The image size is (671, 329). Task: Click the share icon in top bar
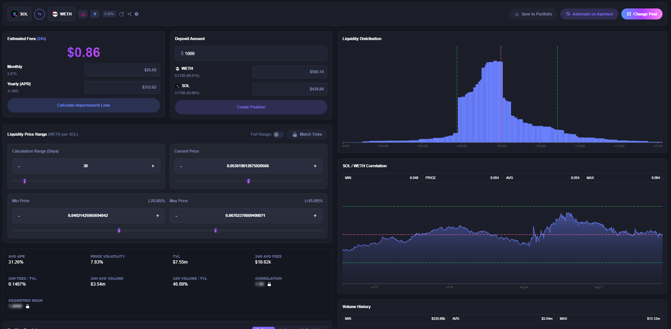(129, 14)
